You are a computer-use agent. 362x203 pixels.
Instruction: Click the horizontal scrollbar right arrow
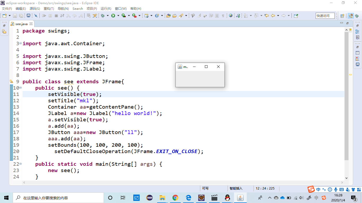pyautogui.click(x=342, y=182)
